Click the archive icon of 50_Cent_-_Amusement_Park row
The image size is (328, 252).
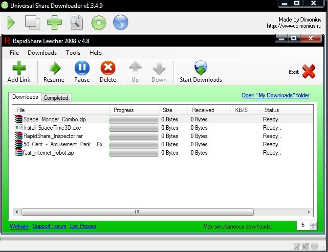19,144
